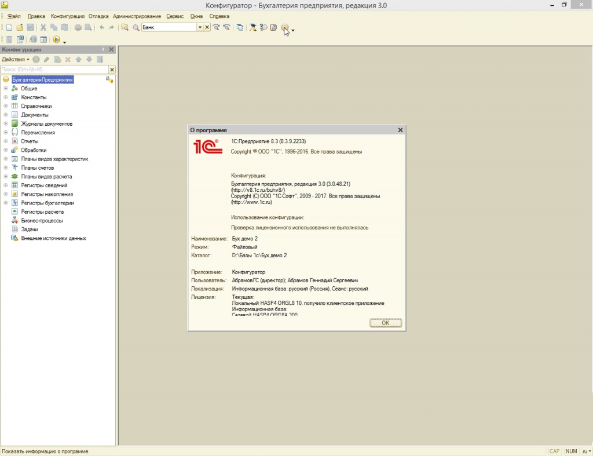Open the toolbar options arrow beside info icon
The height and width of the screenshot is (456, 593).
point(292,30)
